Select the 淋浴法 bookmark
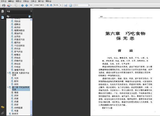 click(x=17, y=64)
